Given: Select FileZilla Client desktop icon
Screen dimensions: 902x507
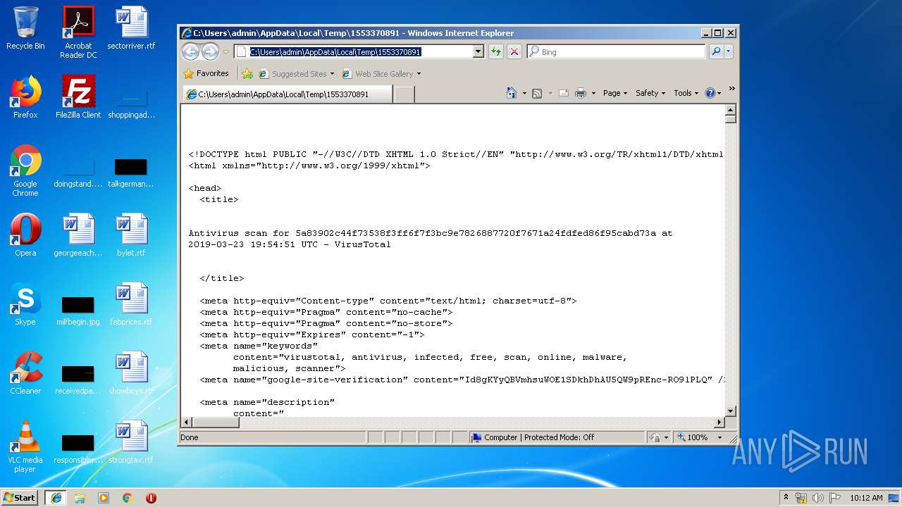Looking at the screenshot, I should pos(78,97).
